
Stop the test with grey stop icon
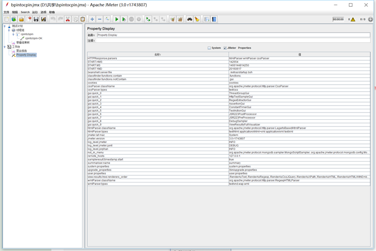(x=132, y=19)
